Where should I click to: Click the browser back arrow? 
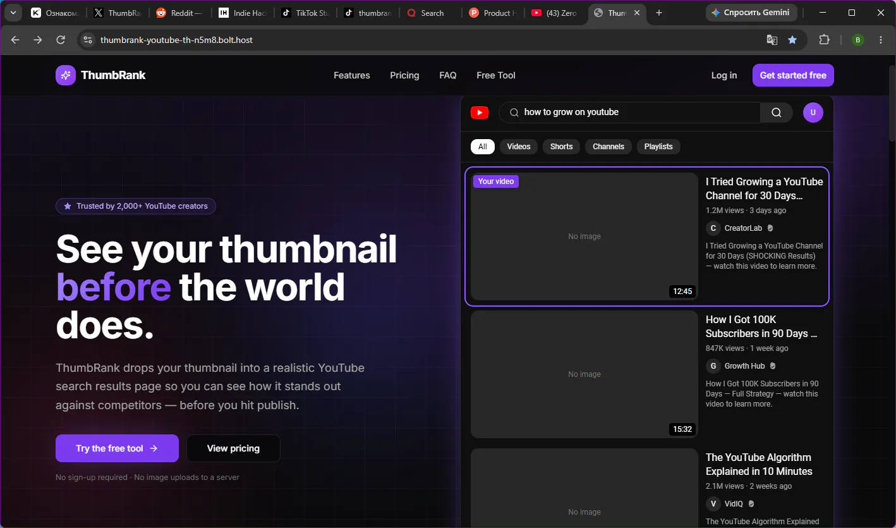16,40
